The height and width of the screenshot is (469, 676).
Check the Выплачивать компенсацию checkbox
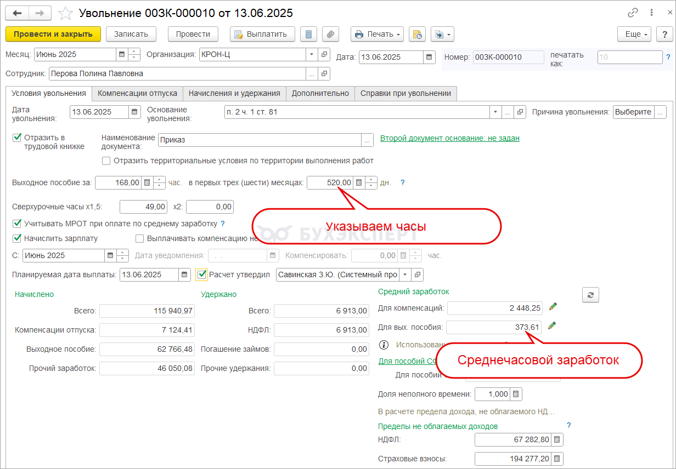pyautogui.click(x=140, y=238)
